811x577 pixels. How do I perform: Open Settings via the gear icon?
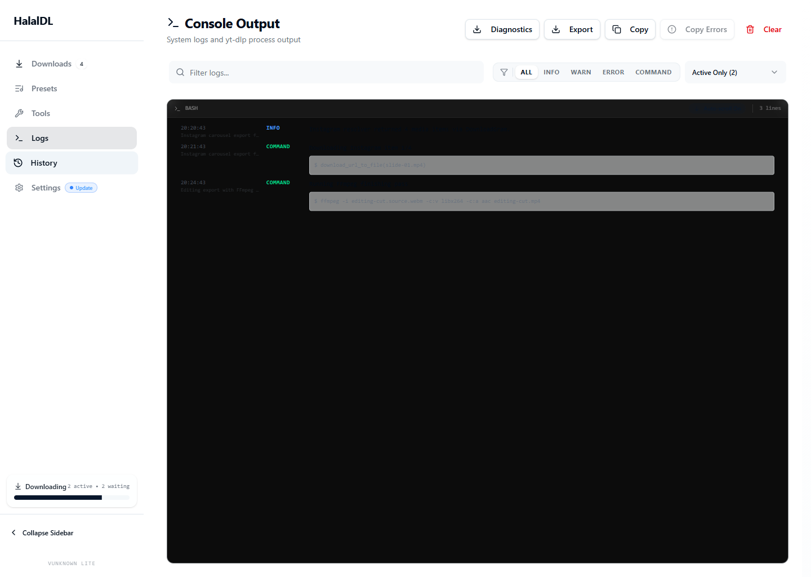[x=19, y=188]
